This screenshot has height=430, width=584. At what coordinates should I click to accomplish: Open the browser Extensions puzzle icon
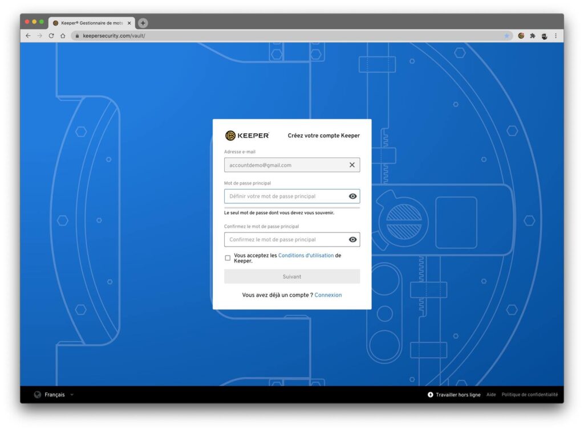click(x=533, y=36)
